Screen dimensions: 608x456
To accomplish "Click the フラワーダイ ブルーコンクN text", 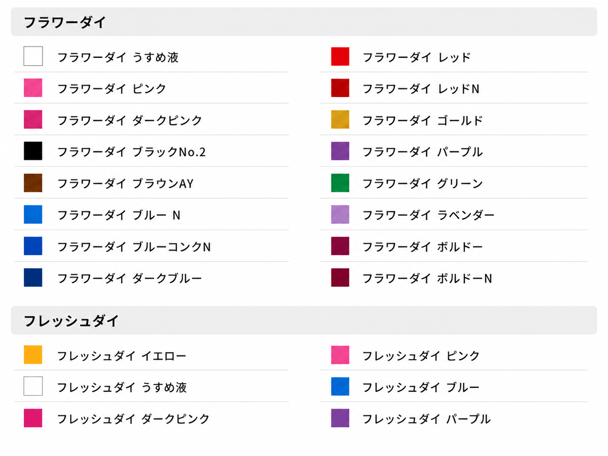I will point(134,246).
